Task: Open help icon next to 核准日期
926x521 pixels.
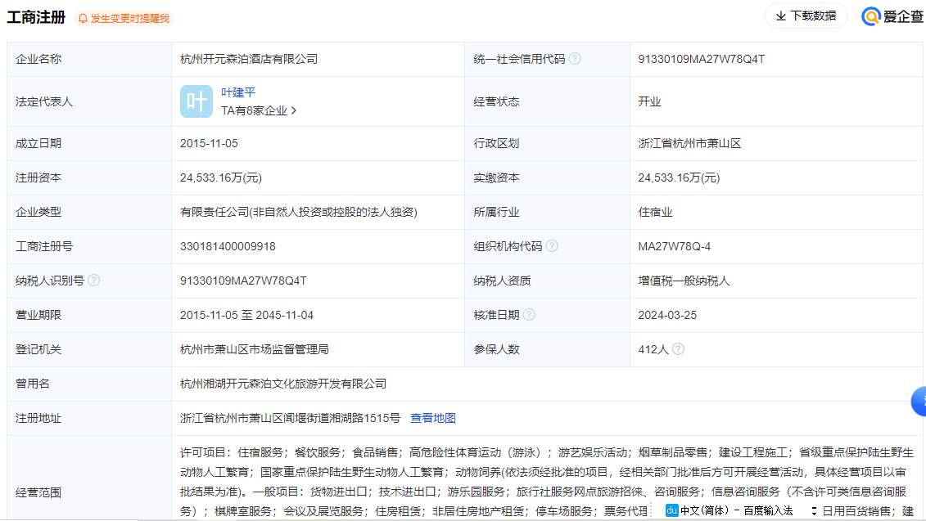Action: pos(529,315)
